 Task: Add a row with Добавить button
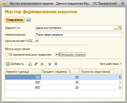pos(15,64)
